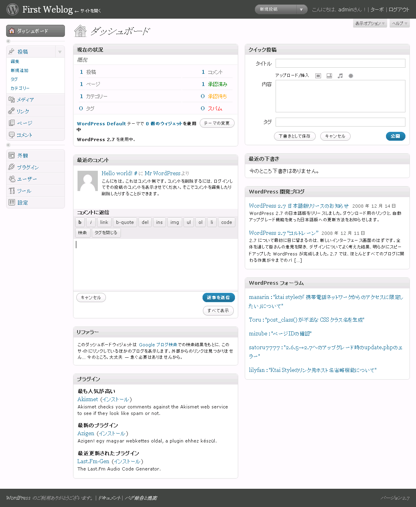The width and height of the screenshot is (416, 507).
Task: Expand the ヘルプ panel
Action: [x=400, y=24]
